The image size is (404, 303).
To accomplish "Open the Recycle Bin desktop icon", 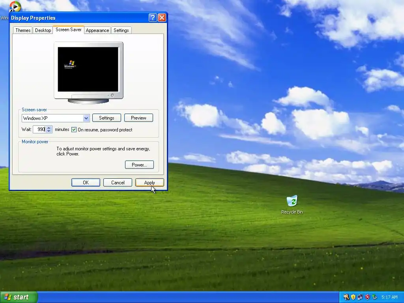I will [292, 205].
